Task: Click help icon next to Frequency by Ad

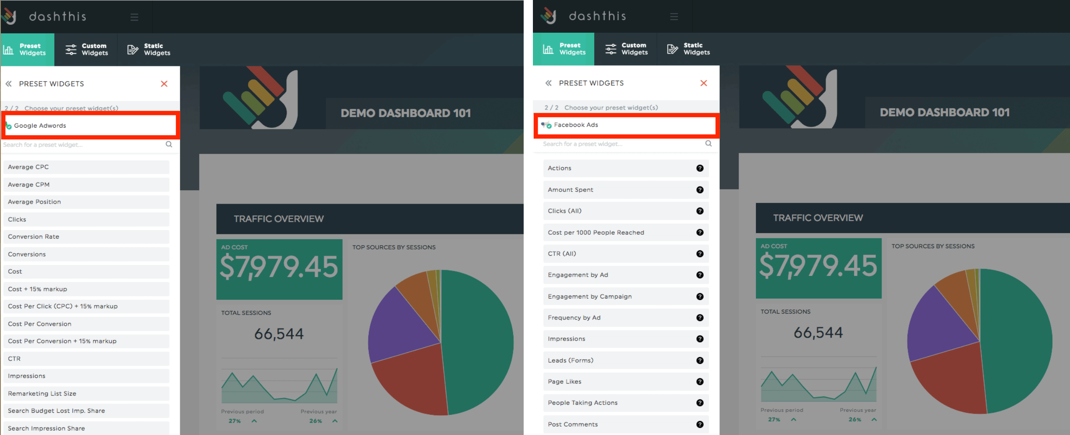Action: pos(700,318)
